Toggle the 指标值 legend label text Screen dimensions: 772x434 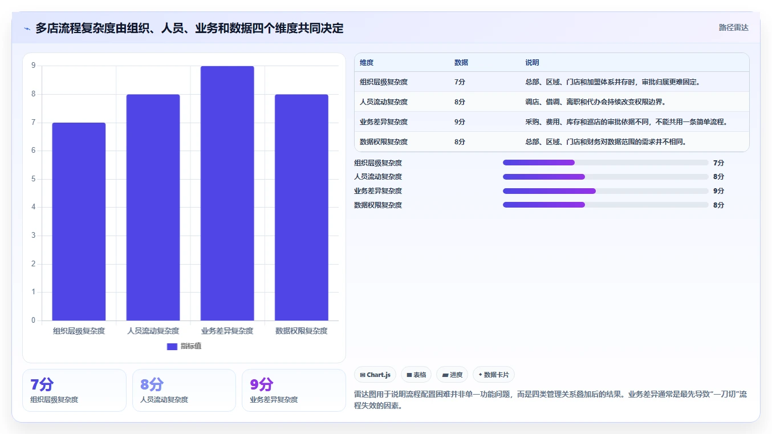191,346
